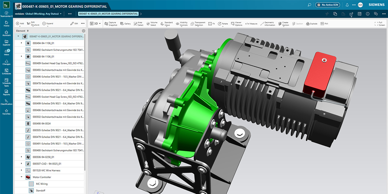
Task: Open the 3D view mode dropdown
Action: click(95, 23)
